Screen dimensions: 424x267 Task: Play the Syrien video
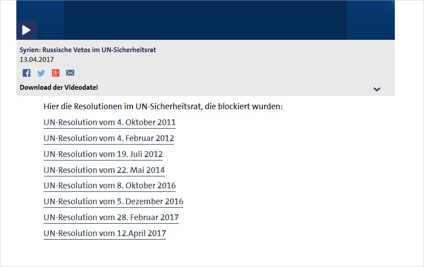(26, 30)
